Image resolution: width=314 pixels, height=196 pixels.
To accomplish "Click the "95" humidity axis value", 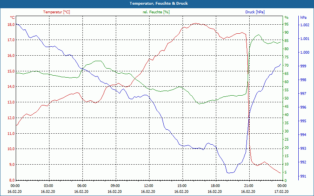I will 287,24.
